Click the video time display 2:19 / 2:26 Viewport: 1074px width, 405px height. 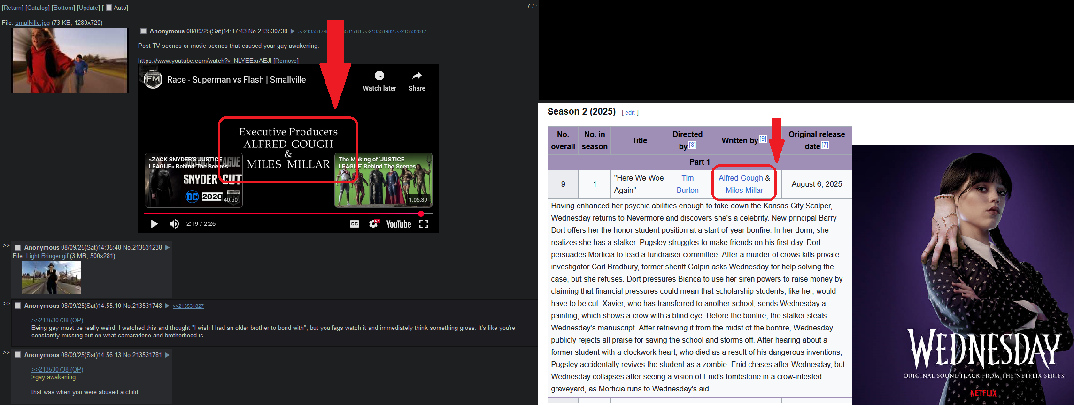point(201,224)
